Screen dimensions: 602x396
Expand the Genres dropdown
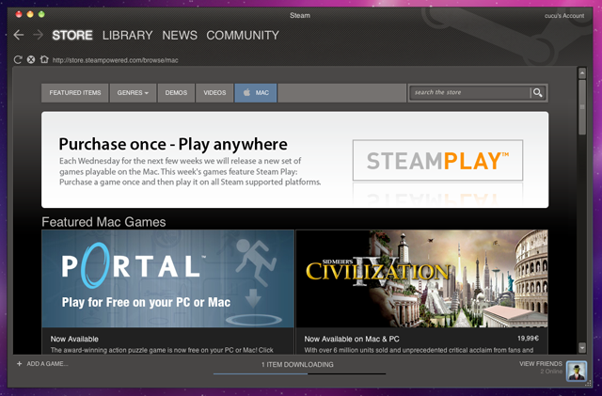coord(133,93)
